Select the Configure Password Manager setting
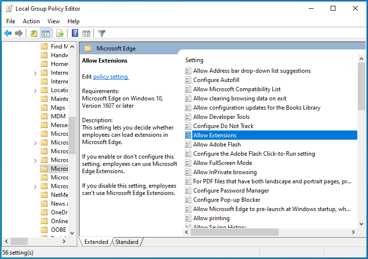 point(231,191)
